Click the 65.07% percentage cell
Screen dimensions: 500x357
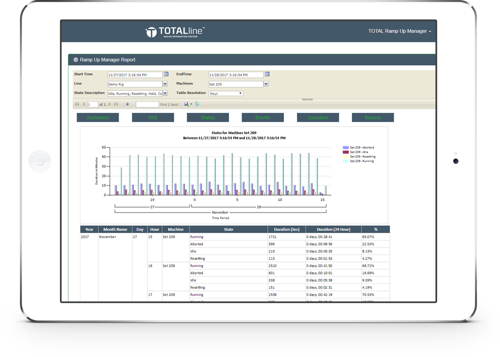coord(375,237)
